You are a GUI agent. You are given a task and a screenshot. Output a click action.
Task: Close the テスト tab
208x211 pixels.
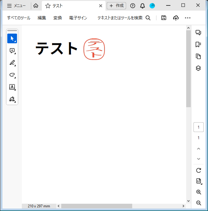coord(101,6)
